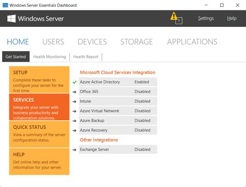Image resolution: width=246 pixels, height=187 pixels.
Task: Minimize the Dashboard window
Action: click(206, 5)
